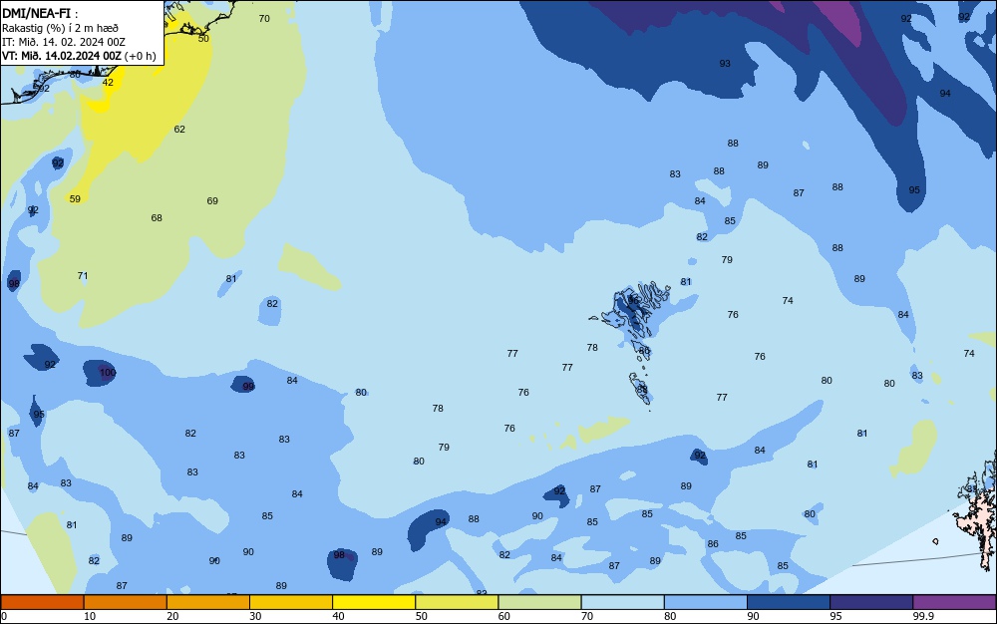Select the orange 10–20 legend swatch
This screenshot has height=624, width=997.
[x=126, y=602]
